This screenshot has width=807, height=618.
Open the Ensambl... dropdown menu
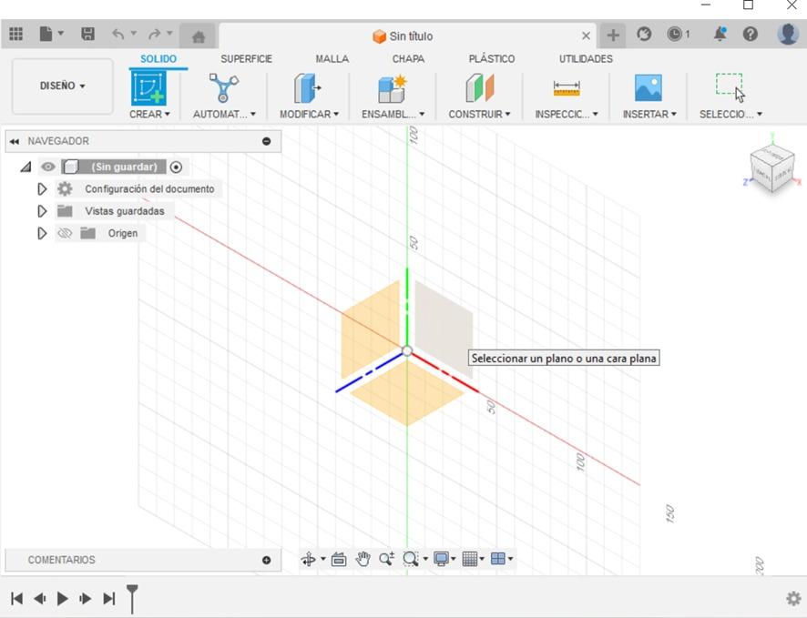(x=393, y=114)
